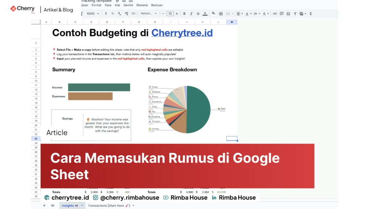The image size is (371, 209).
Task: Select row 12 header
Action: [x=36, y=90]
